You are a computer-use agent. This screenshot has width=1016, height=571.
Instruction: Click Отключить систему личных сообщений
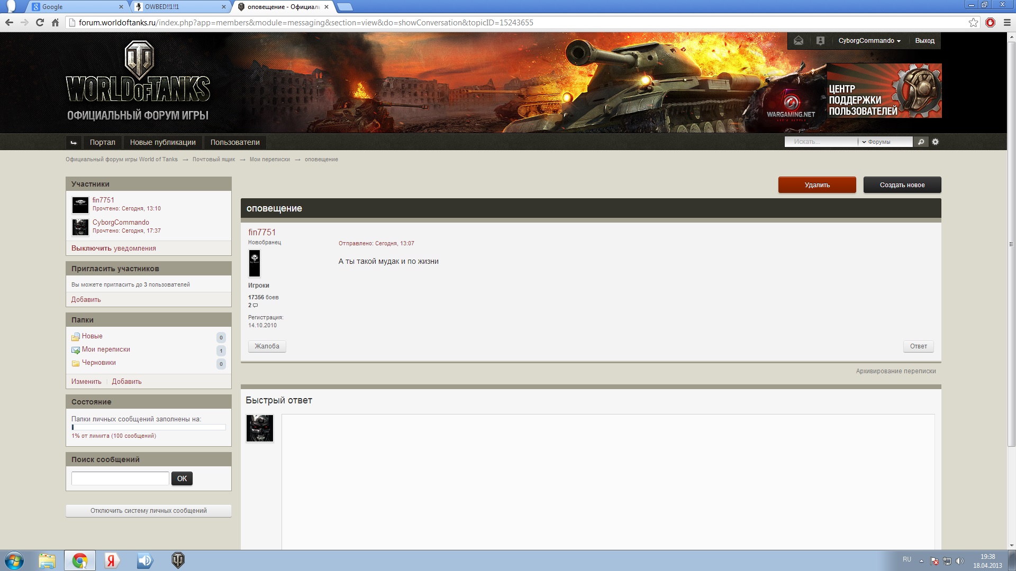click(x=148, y=511)
